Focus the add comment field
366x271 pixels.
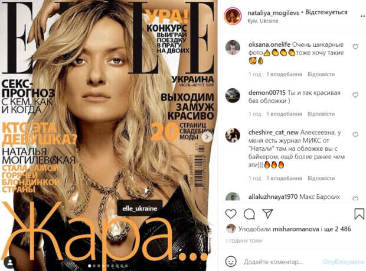pos(280,262)
